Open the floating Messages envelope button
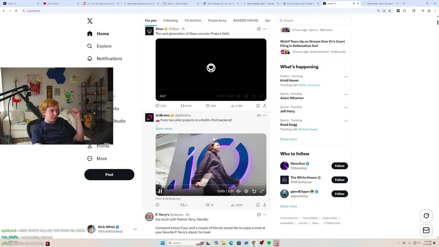Screen dimensions: 439x247 pos(426,231)
